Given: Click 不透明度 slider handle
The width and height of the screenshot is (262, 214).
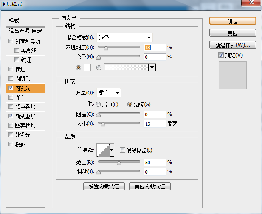Looking at the screenshot, I should [x=106, y=48].
